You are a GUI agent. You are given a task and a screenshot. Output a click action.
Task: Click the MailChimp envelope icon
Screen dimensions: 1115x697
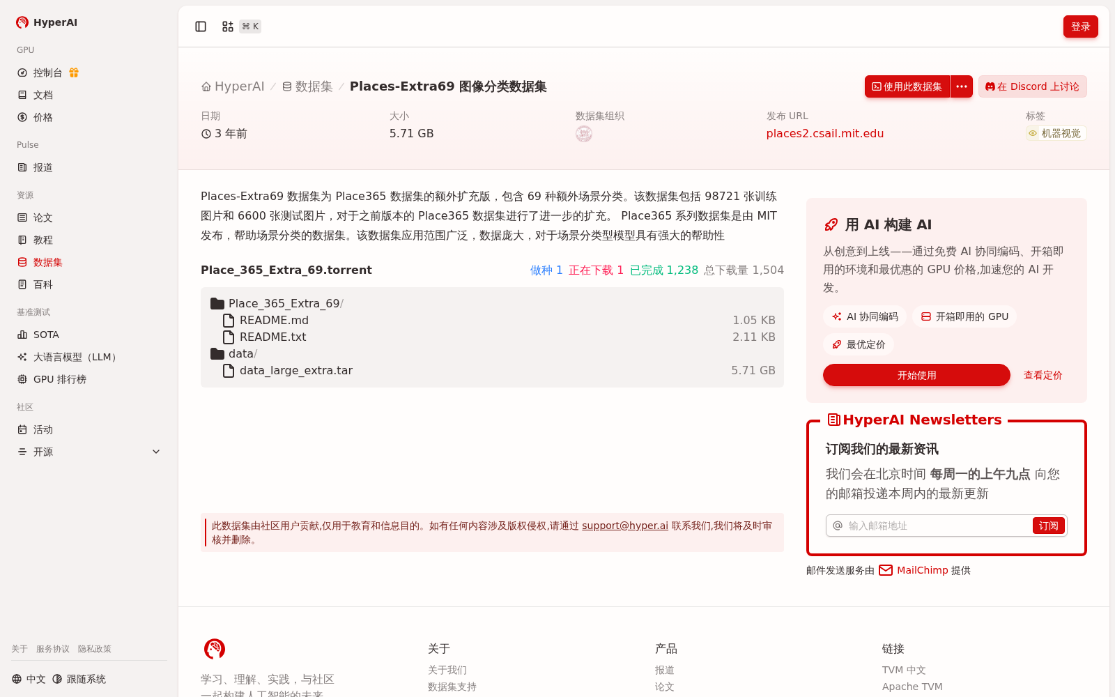pos(886,570)
